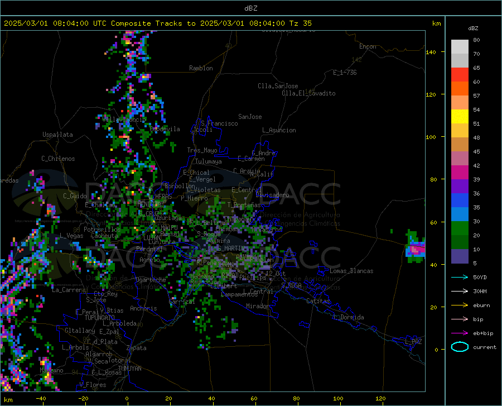Click the S_MARTIN location label

point(231,249)
